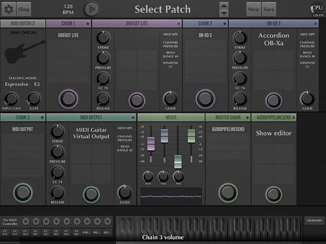Click the CC 74 knob in Gigfast Lite
326x244 pixels.
tap(103, 78)
